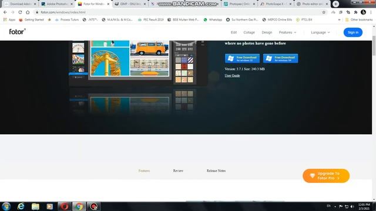Screen dimensions: 376x211
Task: Open the User Guide link
Action: (x=232, y=76)
